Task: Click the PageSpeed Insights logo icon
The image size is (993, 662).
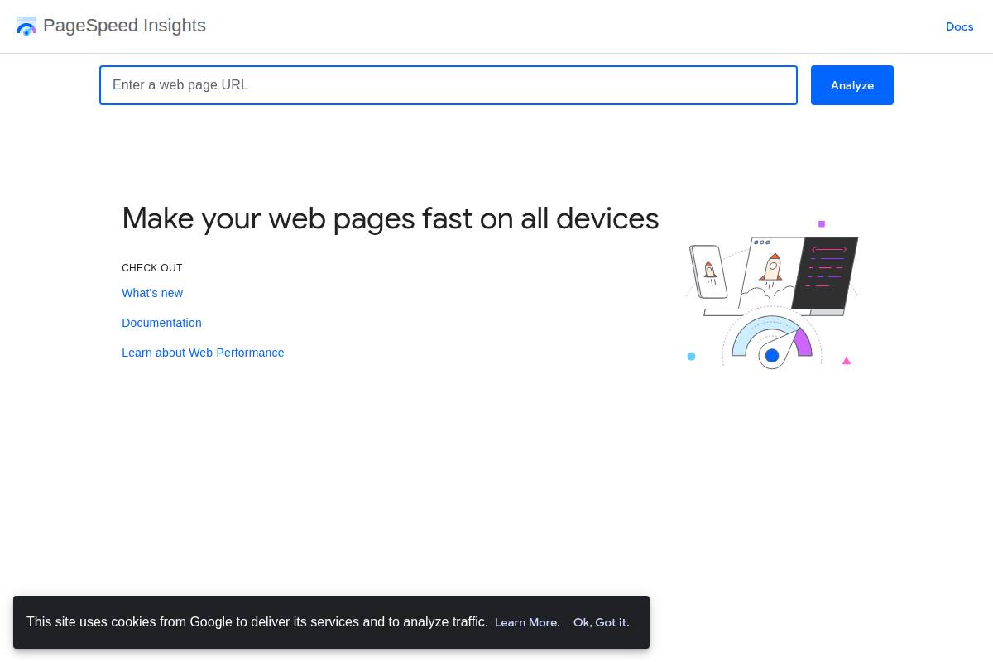Action: pyautogui.click(x=26, y=26)
